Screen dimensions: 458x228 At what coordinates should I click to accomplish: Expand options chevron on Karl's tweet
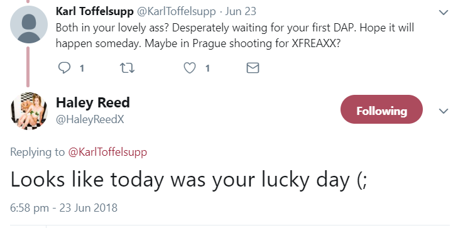click(444, 13)
